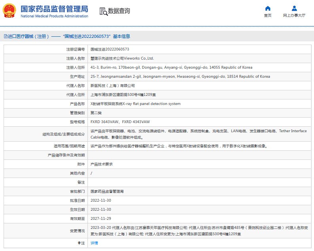
Task: Click the 数据查询 magnifier document icon
Action: [103, 11]
